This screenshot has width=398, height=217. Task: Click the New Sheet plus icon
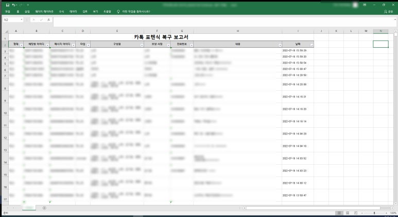[x=44, y=208]
